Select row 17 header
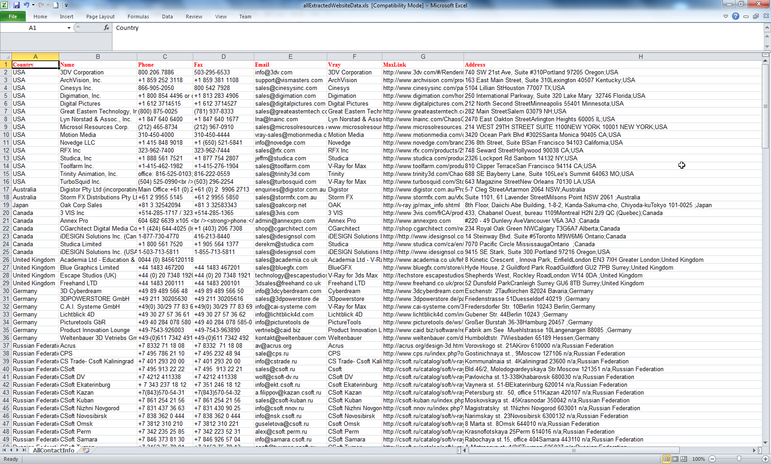This screenshot has height=464, width=771. [6, 189]
